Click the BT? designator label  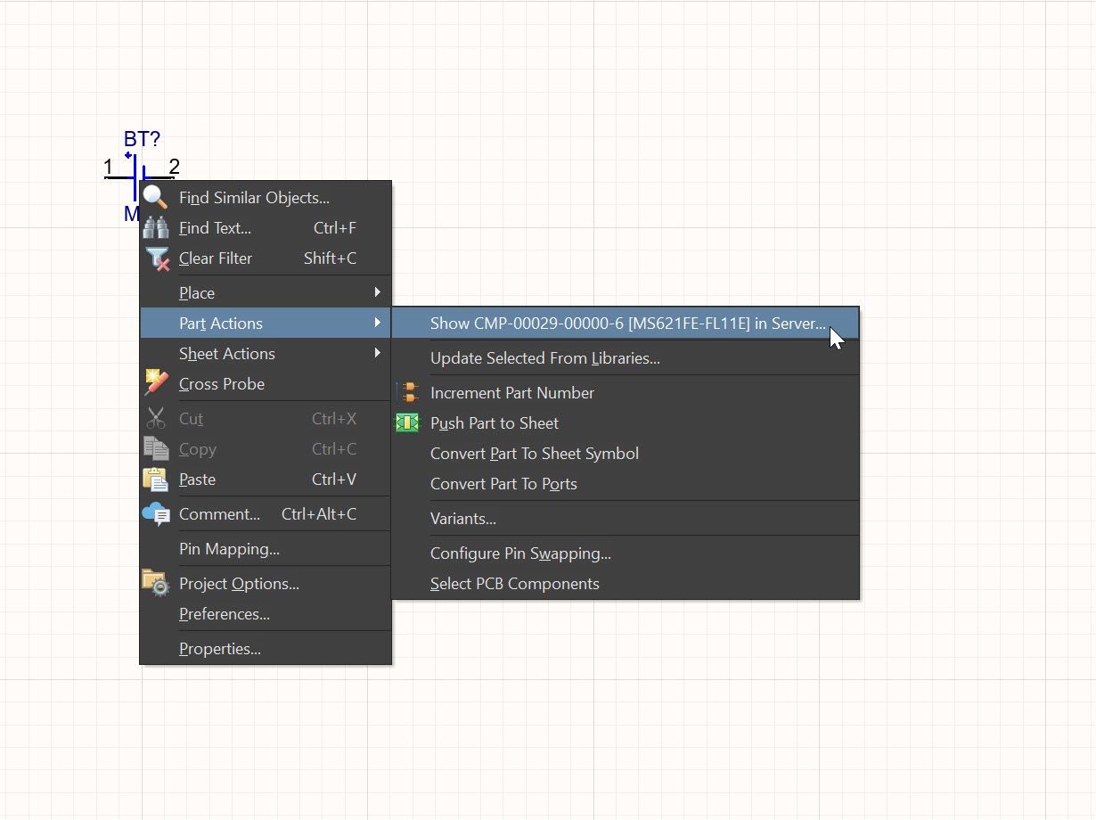tap(142, 139)
